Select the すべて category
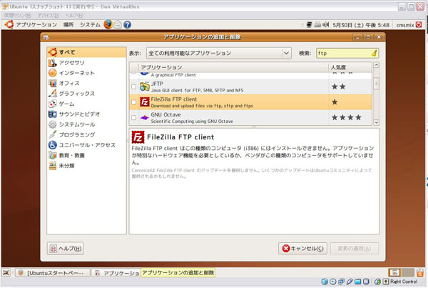Screen dimensions: 428x288 (x=86, y=52)
